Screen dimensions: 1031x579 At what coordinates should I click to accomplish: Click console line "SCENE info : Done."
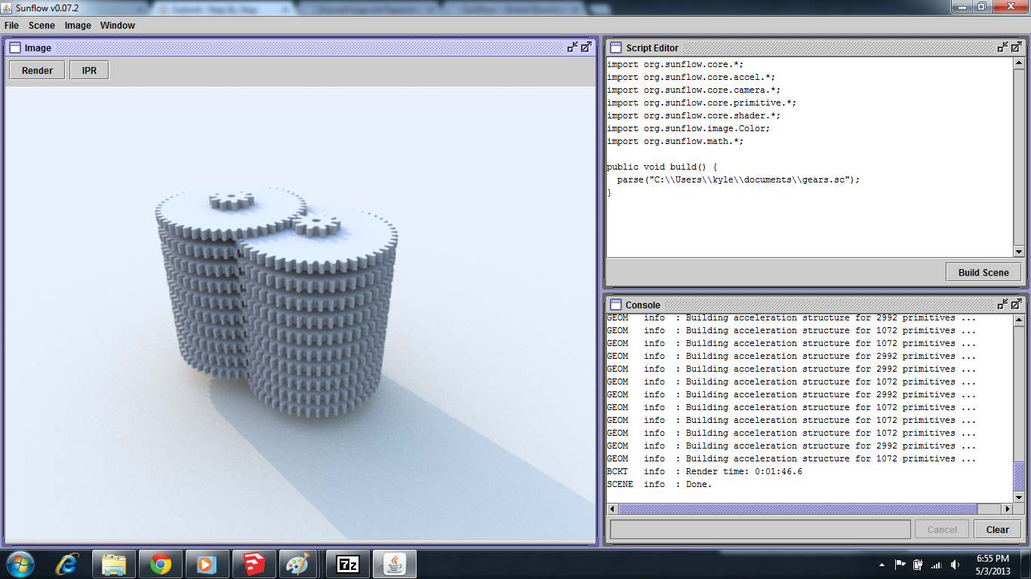tap(660, 484)
